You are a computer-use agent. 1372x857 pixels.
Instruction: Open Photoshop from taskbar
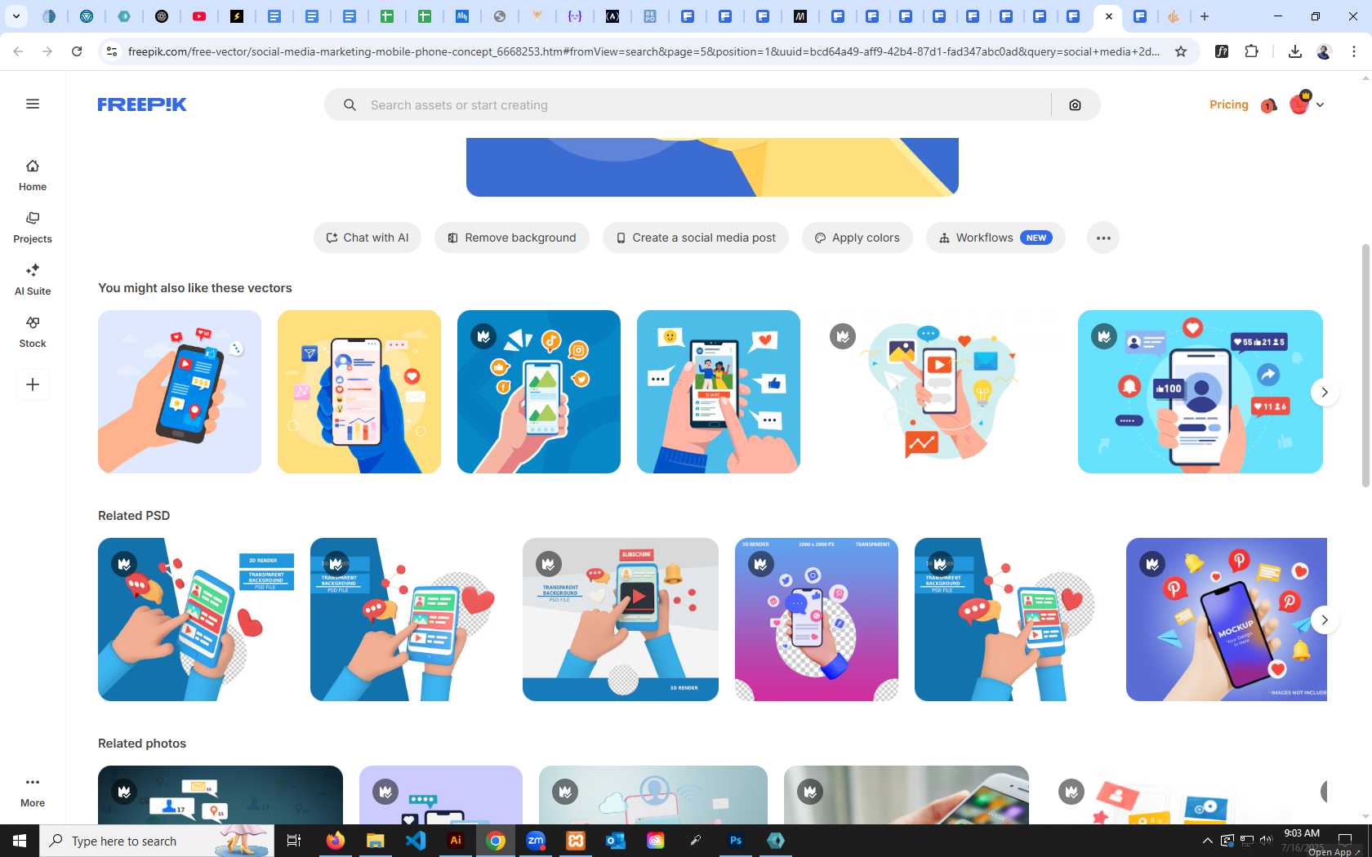coord(736,841)
